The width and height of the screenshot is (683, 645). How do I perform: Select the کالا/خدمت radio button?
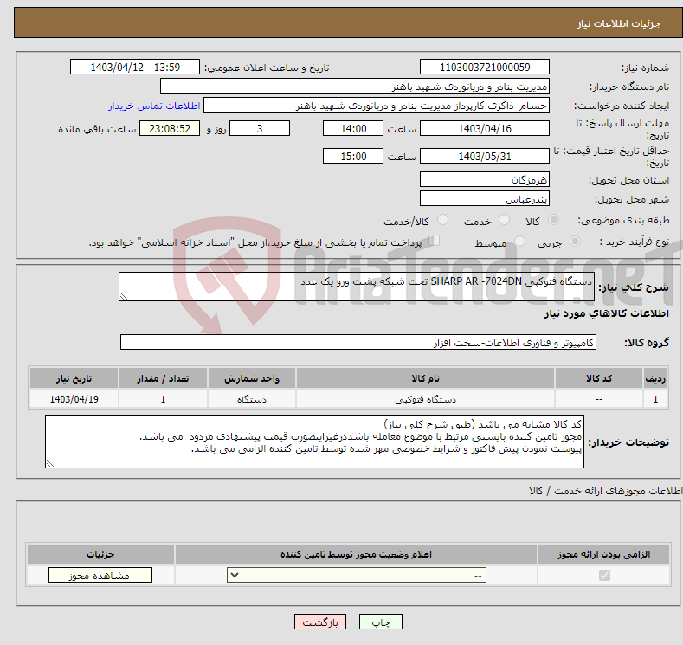442,220
